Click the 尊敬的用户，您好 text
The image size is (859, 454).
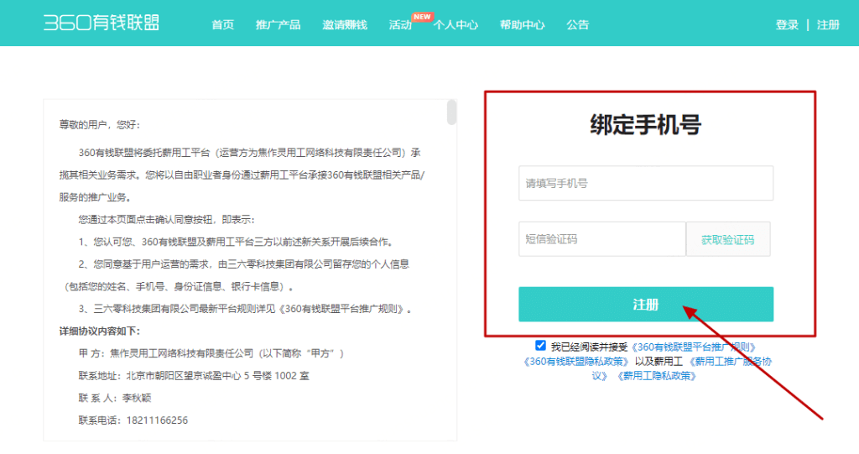pyautogui.click(x=99, y=125)
